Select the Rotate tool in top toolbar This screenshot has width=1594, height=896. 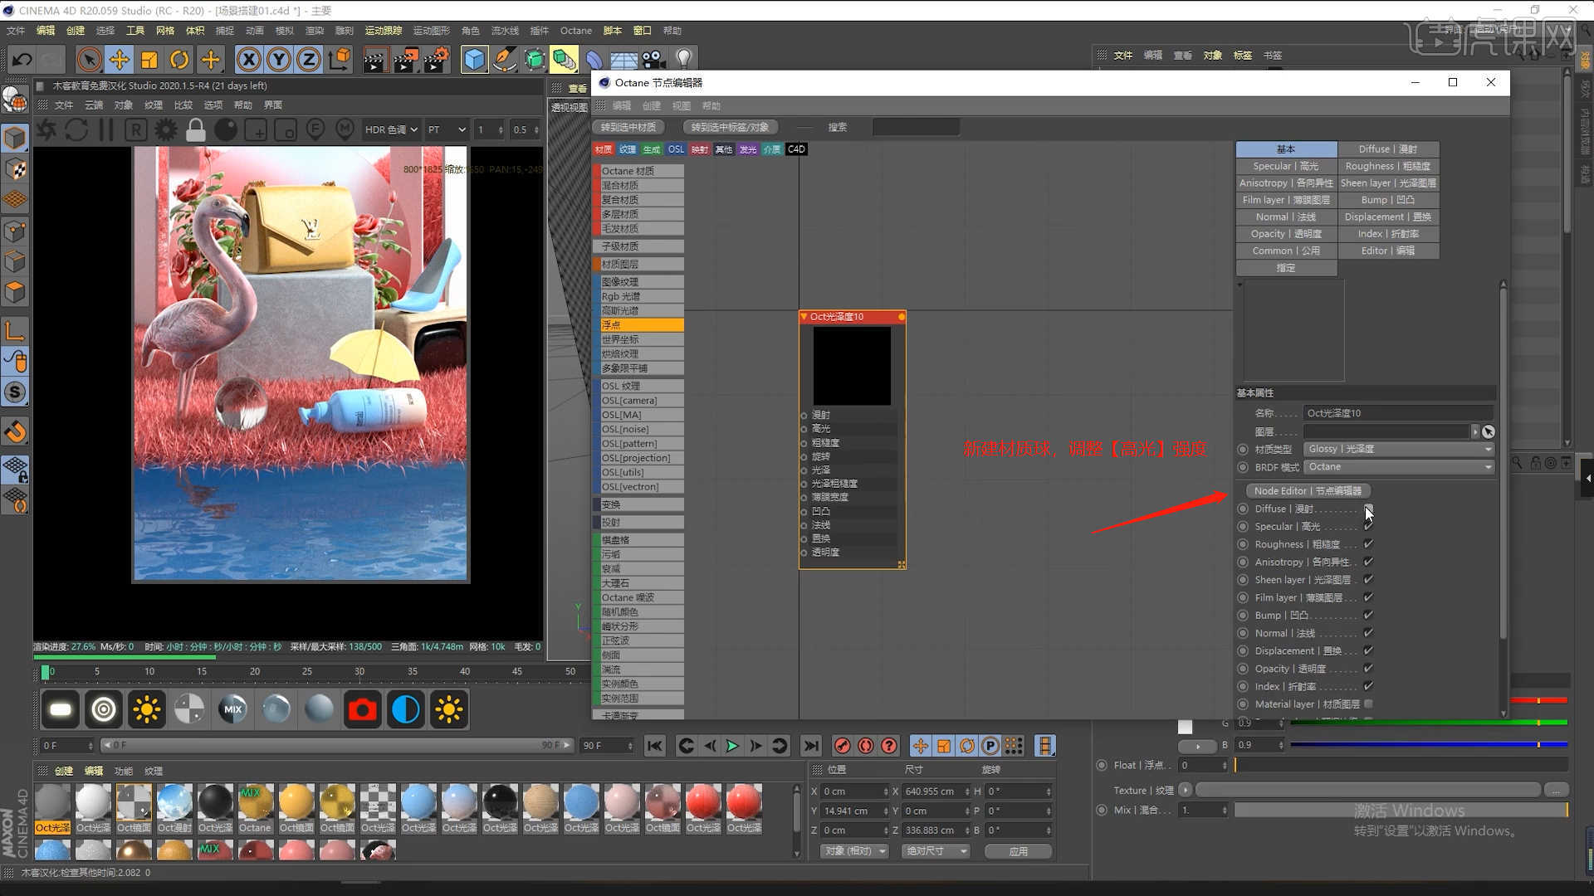click(x=179, y=60)
